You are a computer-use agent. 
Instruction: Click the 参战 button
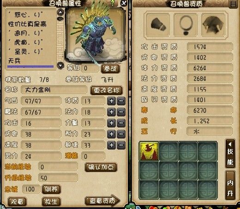(110, 69)
